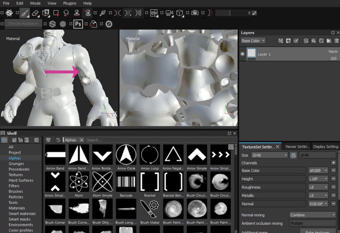Open Normal mixing Combine dropdown

(x=313, y=215)
